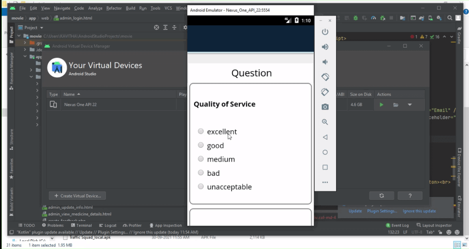
Task: Choose the 'unacceptable' radio option
Action: point(201,186)
